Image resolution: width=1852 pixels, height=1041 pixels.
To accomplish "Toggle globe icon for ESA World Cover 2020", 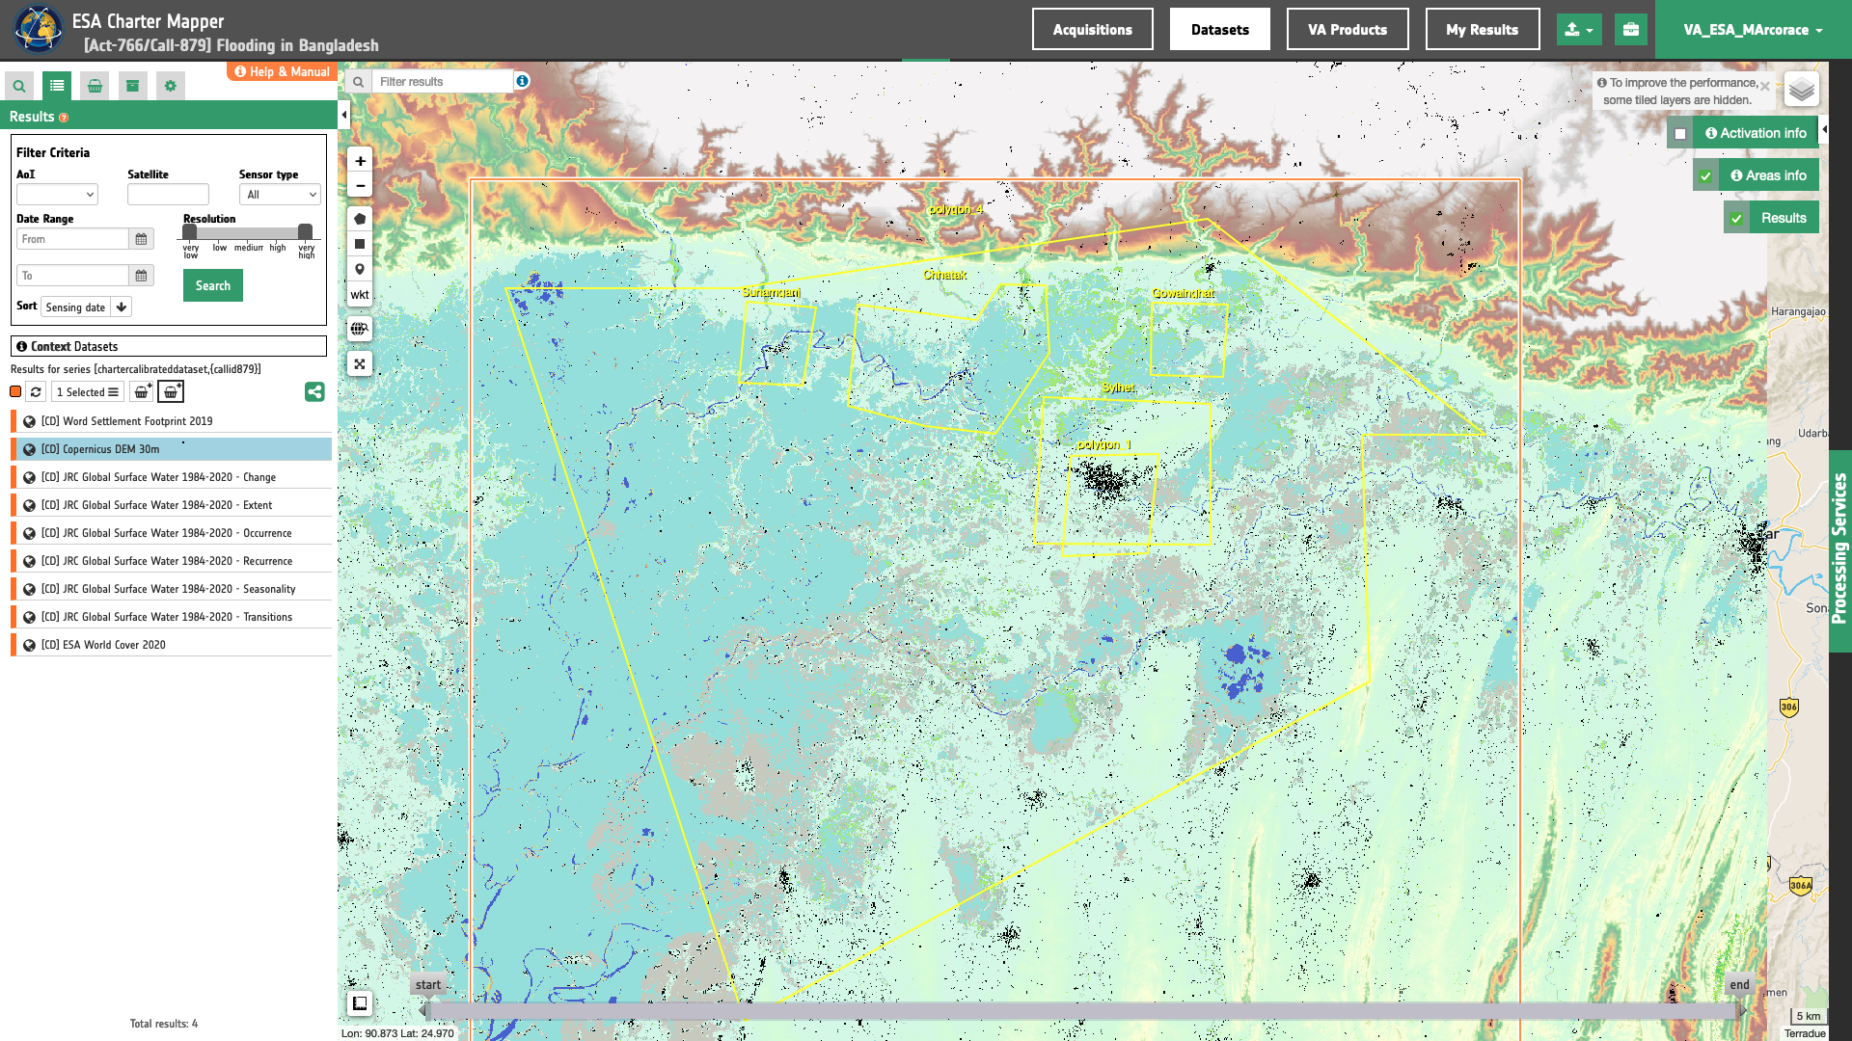I will (30, 645).
